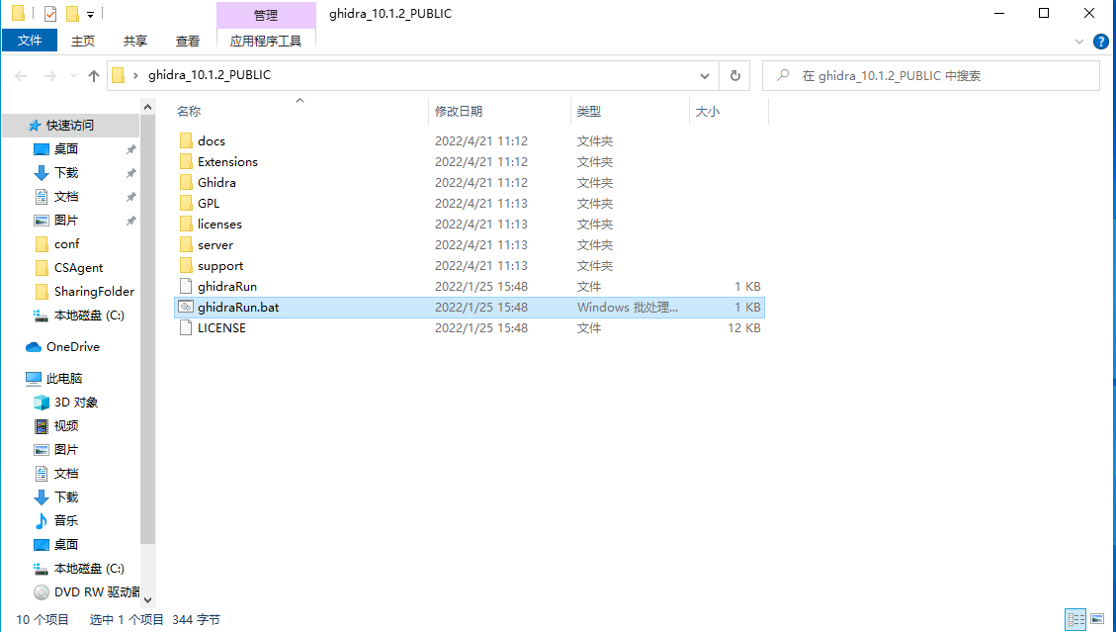The width and height of the screenshot is (1116, 632).
Task: Select the ghidraRun file icon
Action: point(186,287)
